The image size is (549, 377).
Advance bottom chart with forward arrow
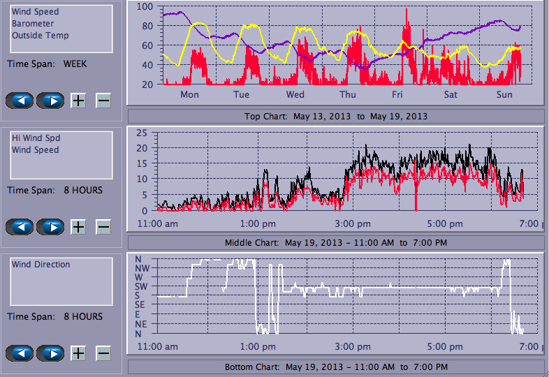click(50, 353)
